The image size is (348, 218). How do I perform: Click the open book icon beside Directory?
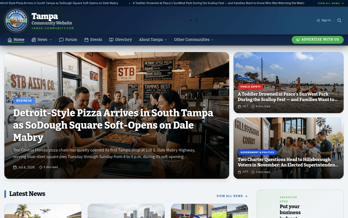111,40
